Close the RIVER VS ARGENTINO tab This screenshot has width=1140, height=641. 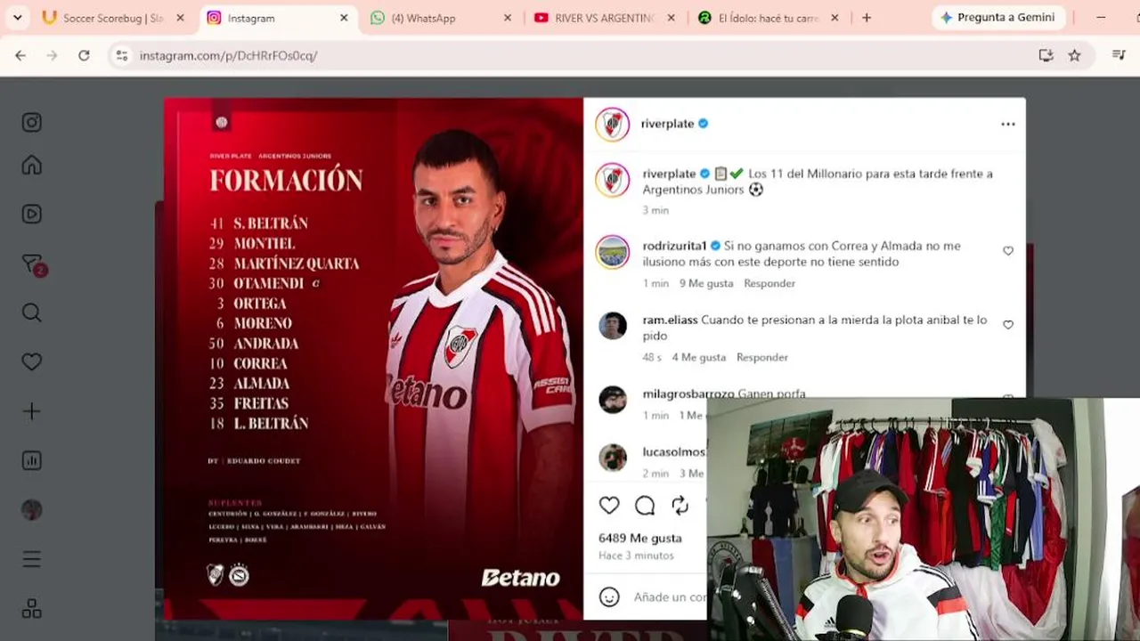coord(671,18)
